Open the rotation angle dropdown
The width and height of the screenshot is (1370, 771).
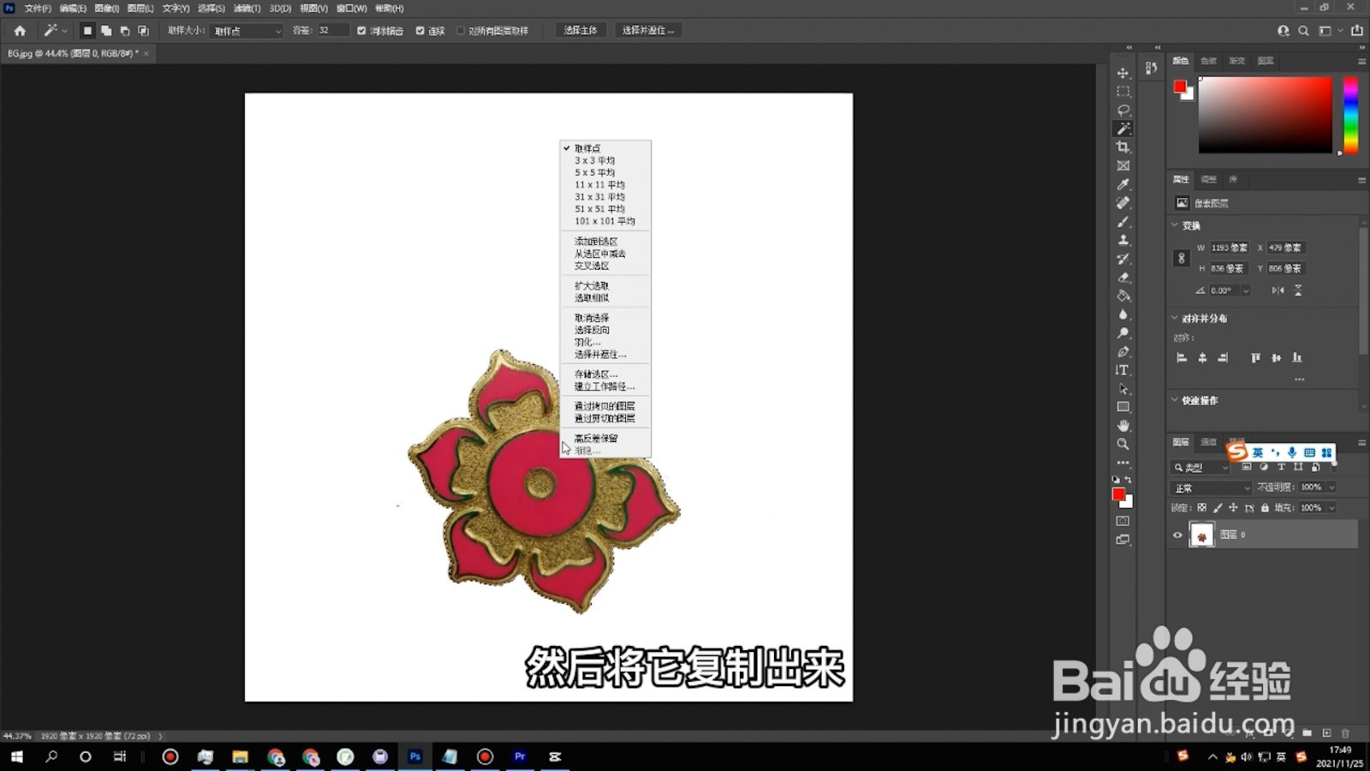[x=1246, y=291]
